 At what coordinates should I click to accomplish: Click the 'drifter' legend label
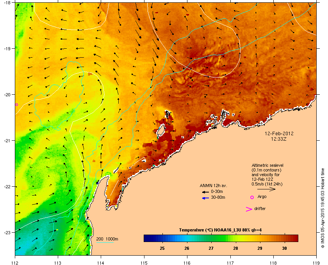[260, 208]
